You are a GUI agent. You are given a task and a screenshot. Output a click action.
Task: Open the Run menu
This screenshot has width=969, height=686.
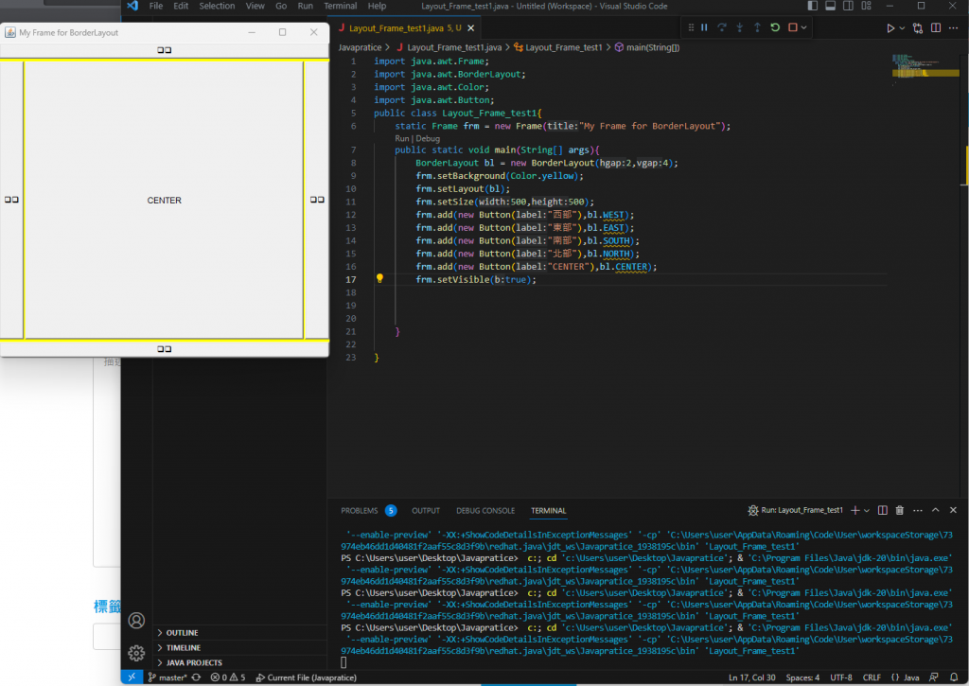click(x=305, y=7)
